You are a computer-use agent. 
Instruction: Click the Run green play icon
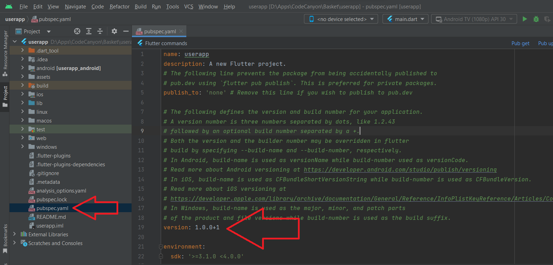point(525,19)
